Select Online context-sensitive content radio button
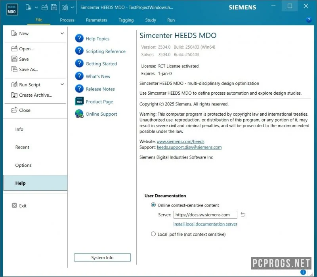The height and width of the screenshot is (277, 317). [153, 205]
